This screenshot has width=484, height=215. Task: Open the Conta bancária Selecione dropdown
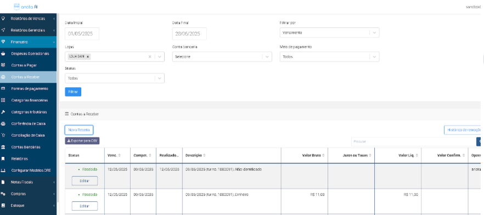tap(222, 56)
